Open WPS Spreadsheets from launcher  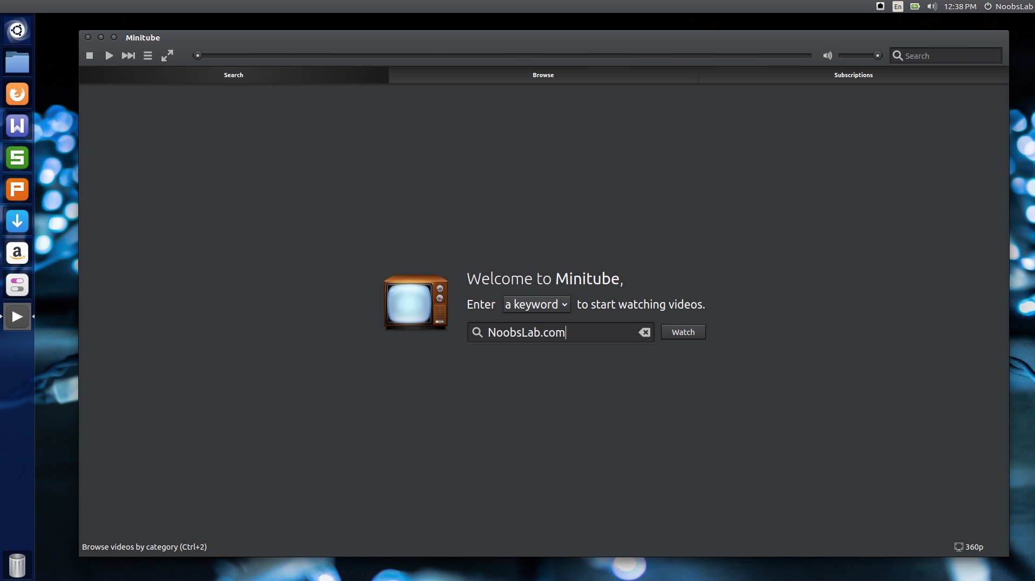click(x=17, y=158)
